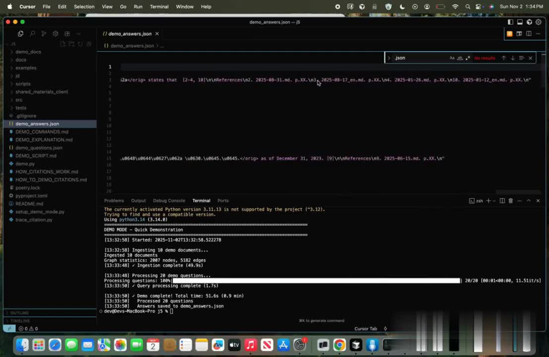Go to next find match
This screenshot has height=357, width=549.
513,58
